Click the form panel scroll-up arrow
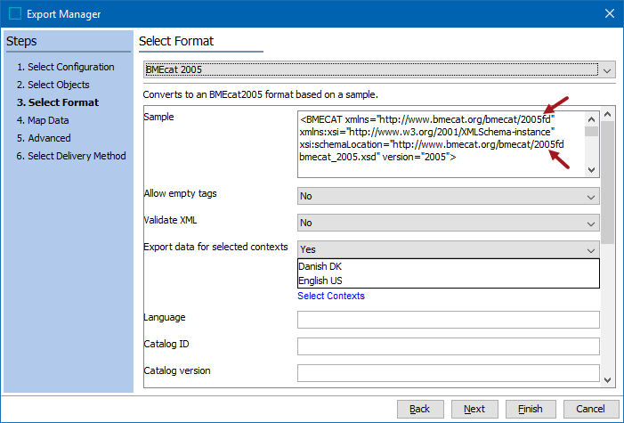The image size is (624, 423). click(608, 114)
